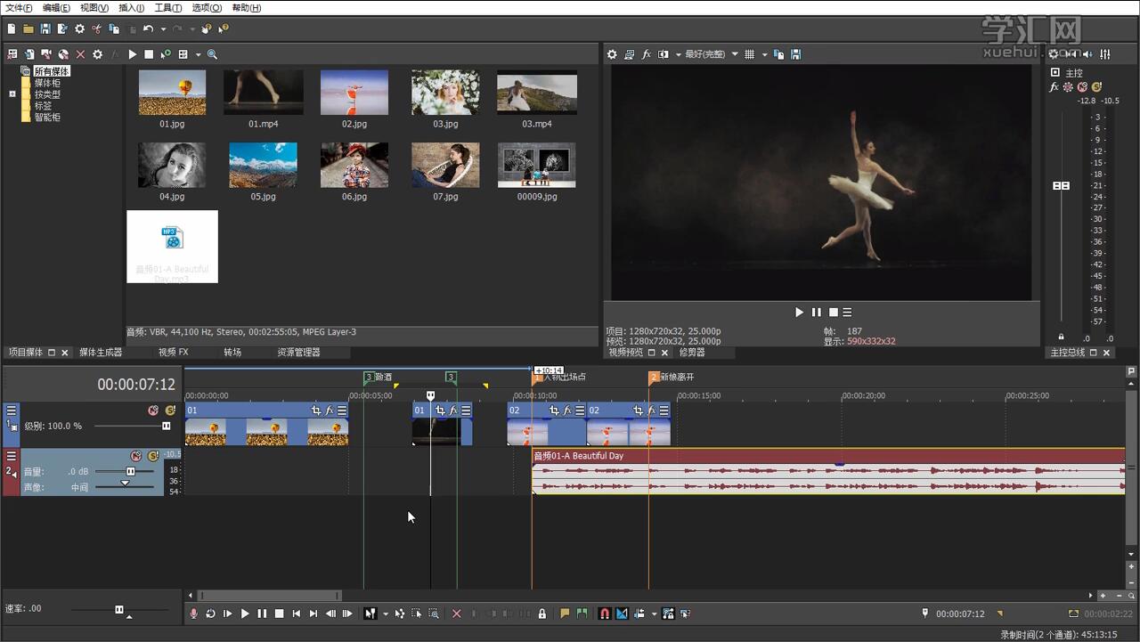This screenshot has width=1140, height=642.
Task: Open the 插入(I) menu
Action: click(131, 8)
